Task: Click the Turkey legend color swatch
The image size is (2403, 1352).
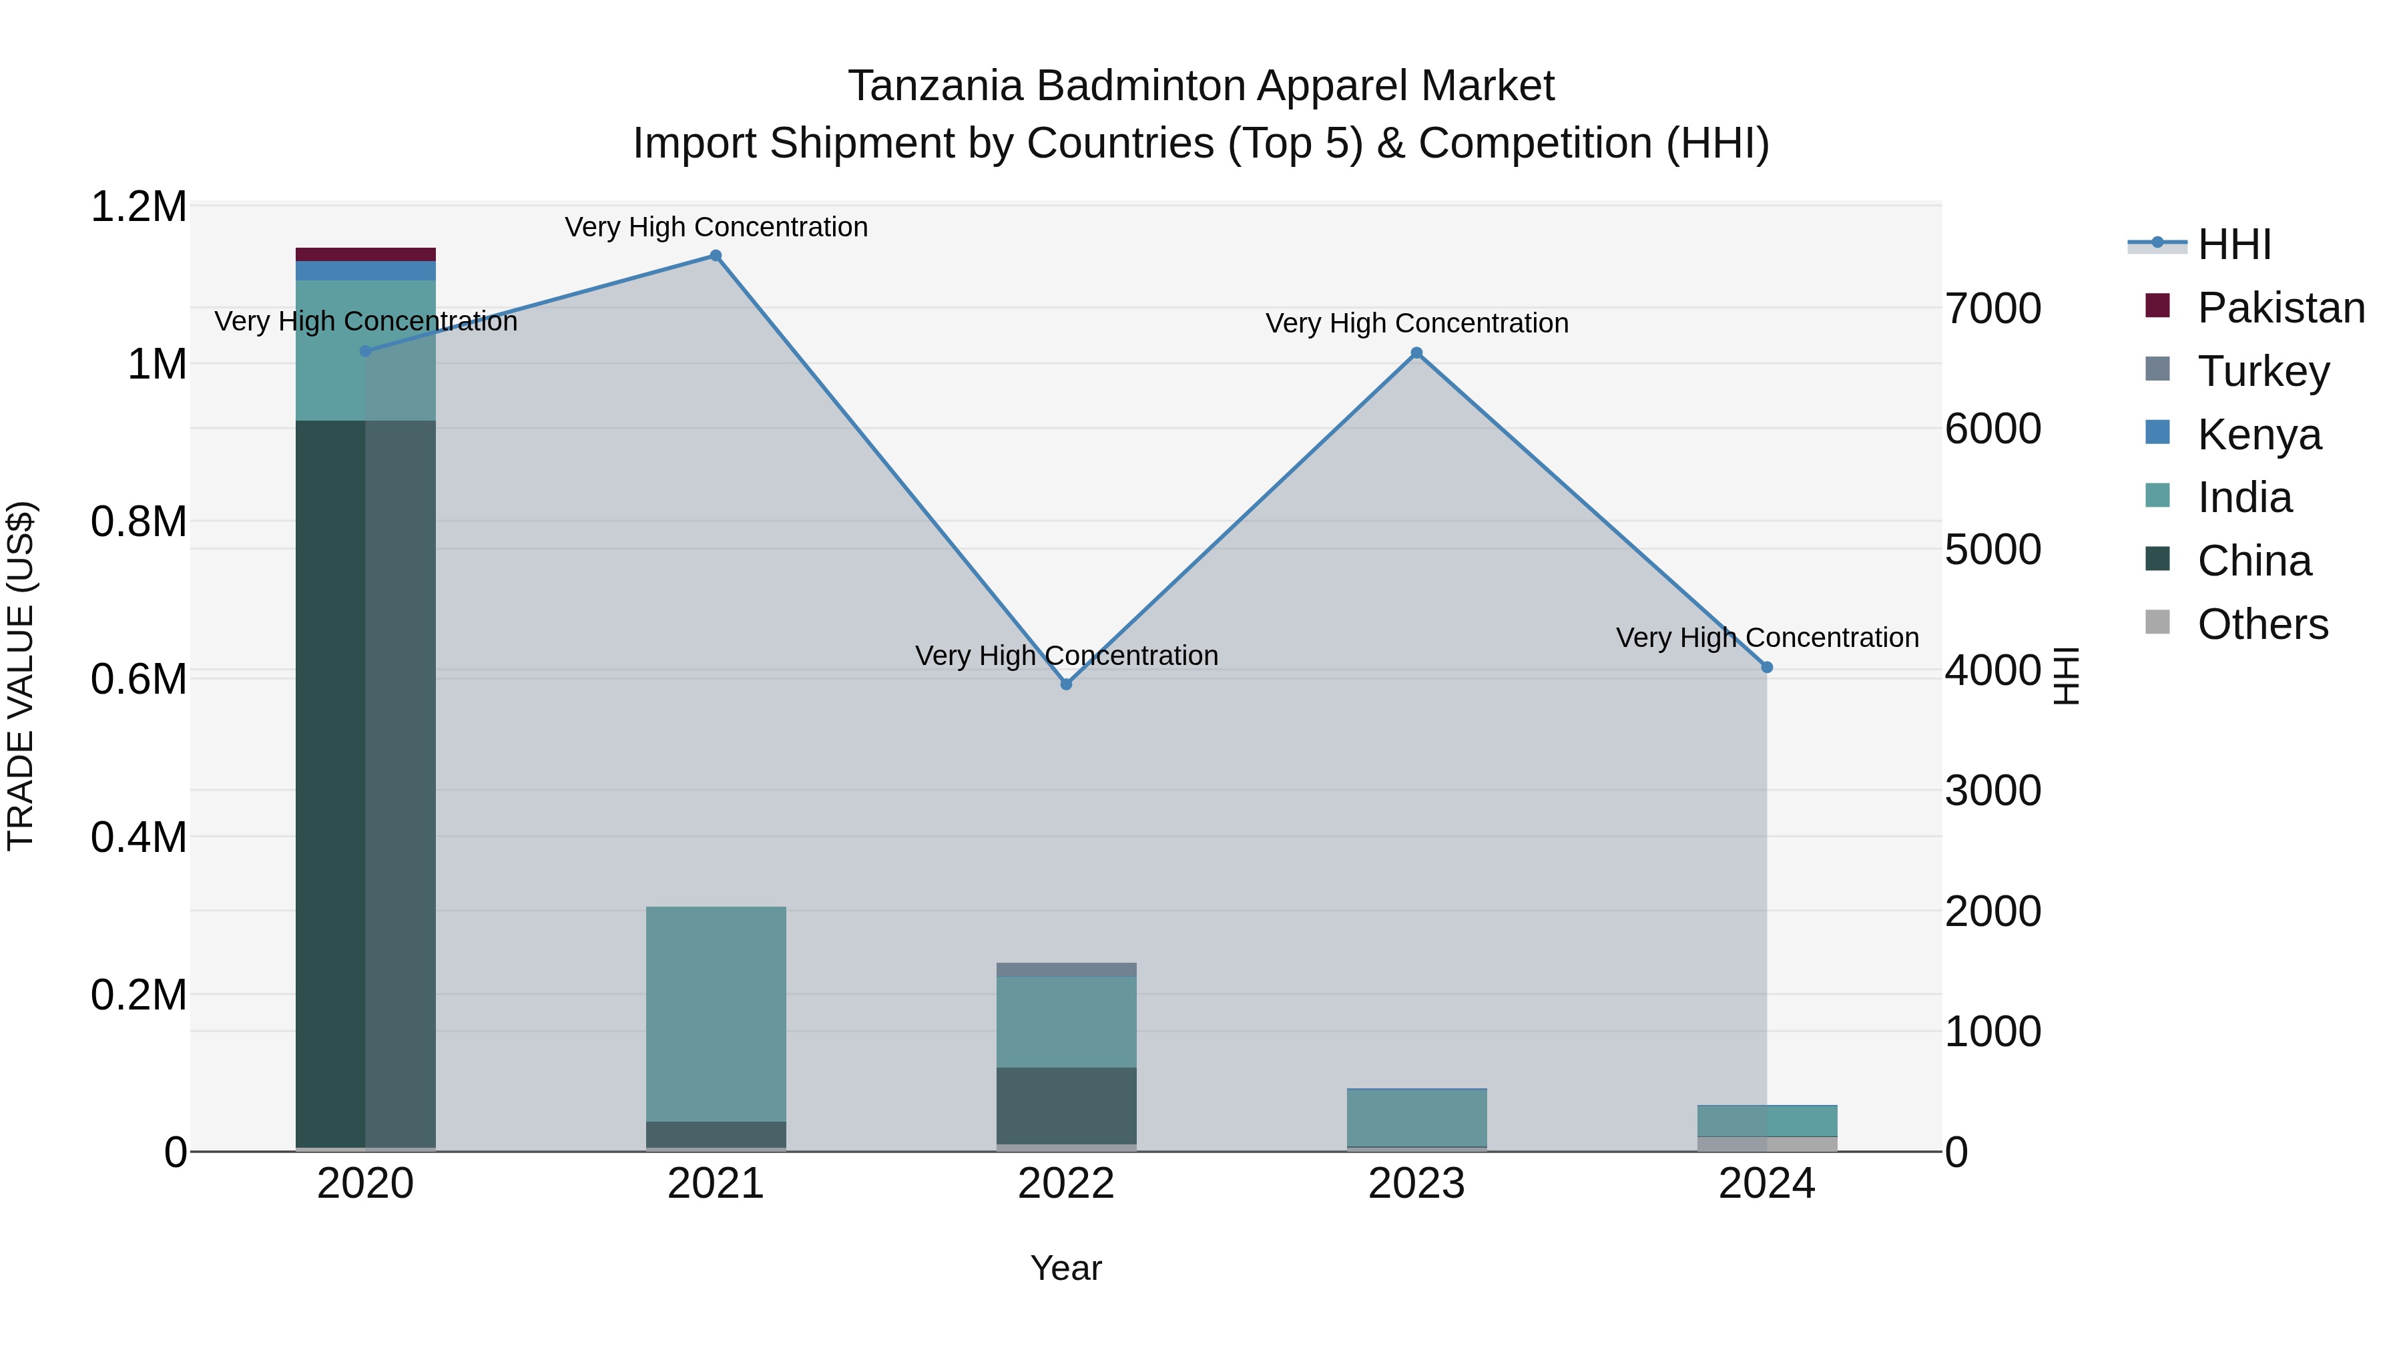Action: 2157,369
